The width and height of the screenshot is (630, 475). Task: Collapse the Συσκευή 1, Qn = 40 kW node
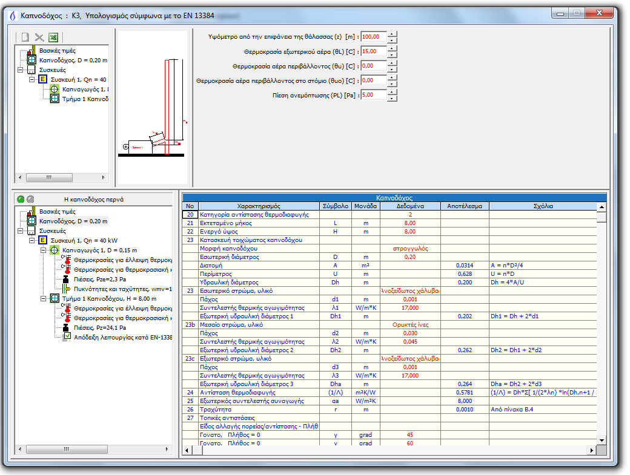pos(32,240)
